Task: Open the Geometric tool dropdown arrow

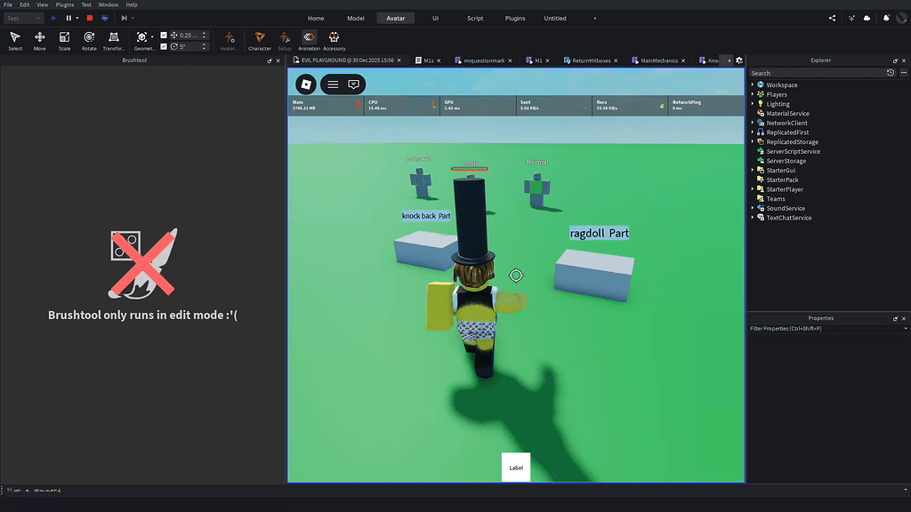Action: coord(150,36)
